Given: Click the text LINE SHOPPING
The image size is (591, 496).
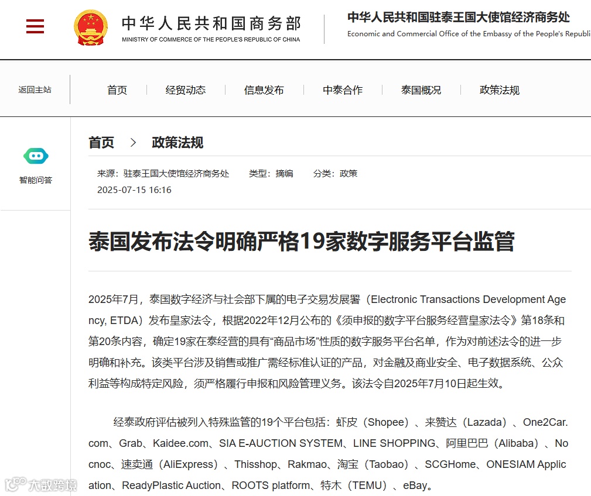Looking at the screenshot, I should tap(394, 443).
